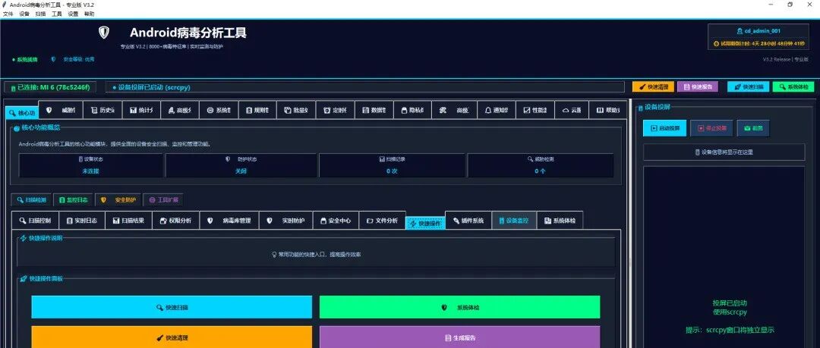Open the 插件系统 sub-tab

(x=468, y=221)
